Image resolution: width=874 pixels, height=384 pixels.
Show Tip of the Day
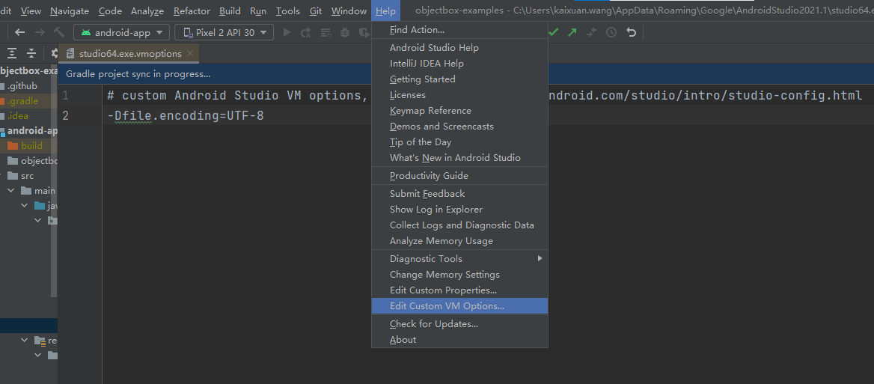[460, 142]
